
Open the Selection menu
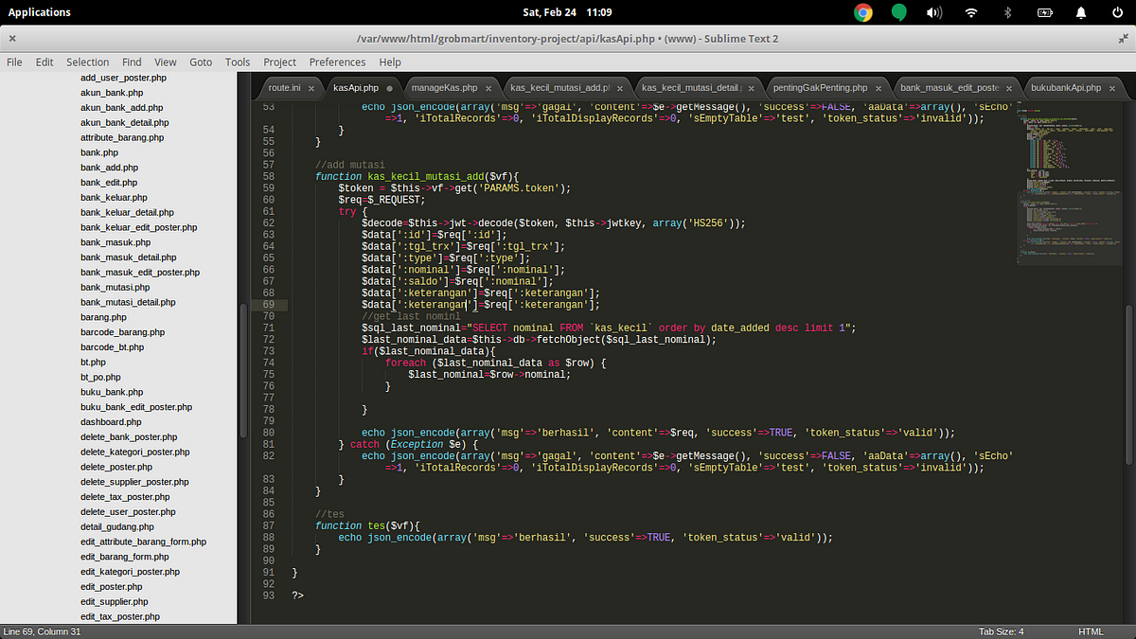coord(87,62)
